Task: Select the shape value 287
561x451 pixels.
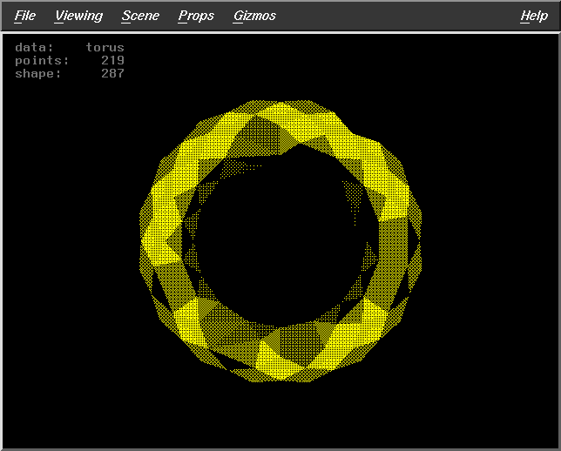Action: (112, 73)
